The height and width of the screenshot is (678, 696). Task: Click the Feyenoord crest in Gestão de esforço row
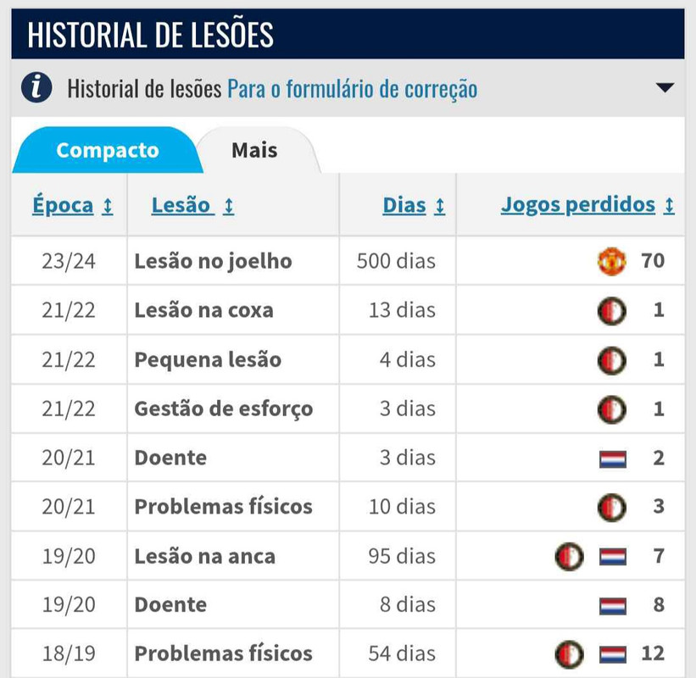[612, 409]
